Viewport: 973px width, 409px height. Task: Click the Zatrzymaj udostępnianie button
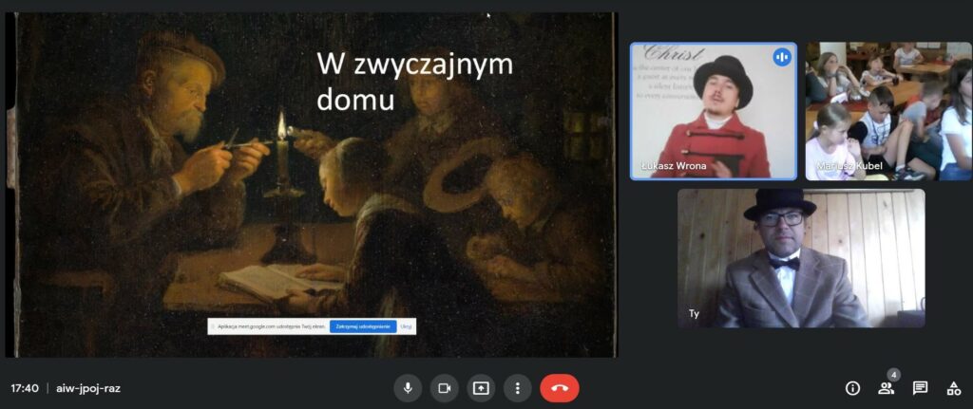pos(363,325)
